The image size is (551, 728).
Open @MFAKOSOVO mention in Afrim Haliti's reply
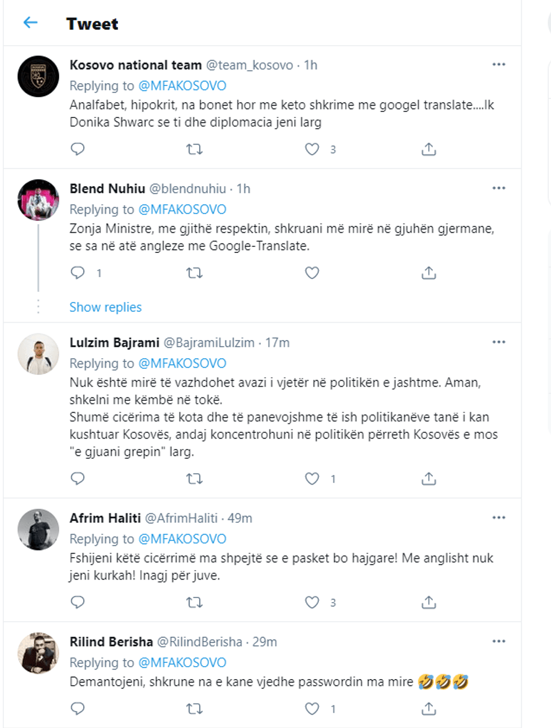[x=182, y=539]
